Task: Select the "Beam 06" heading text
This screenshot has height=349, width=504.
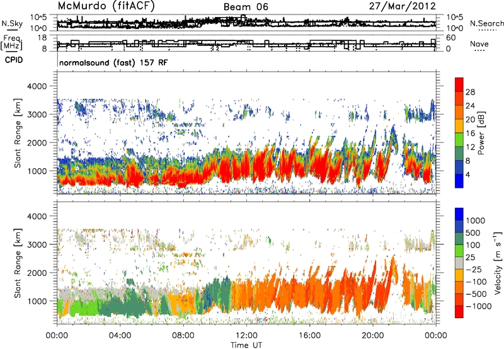Action: pos(246,7)
